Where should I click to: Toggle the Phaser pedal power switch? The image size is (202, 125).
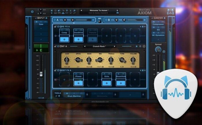[78, 83]
